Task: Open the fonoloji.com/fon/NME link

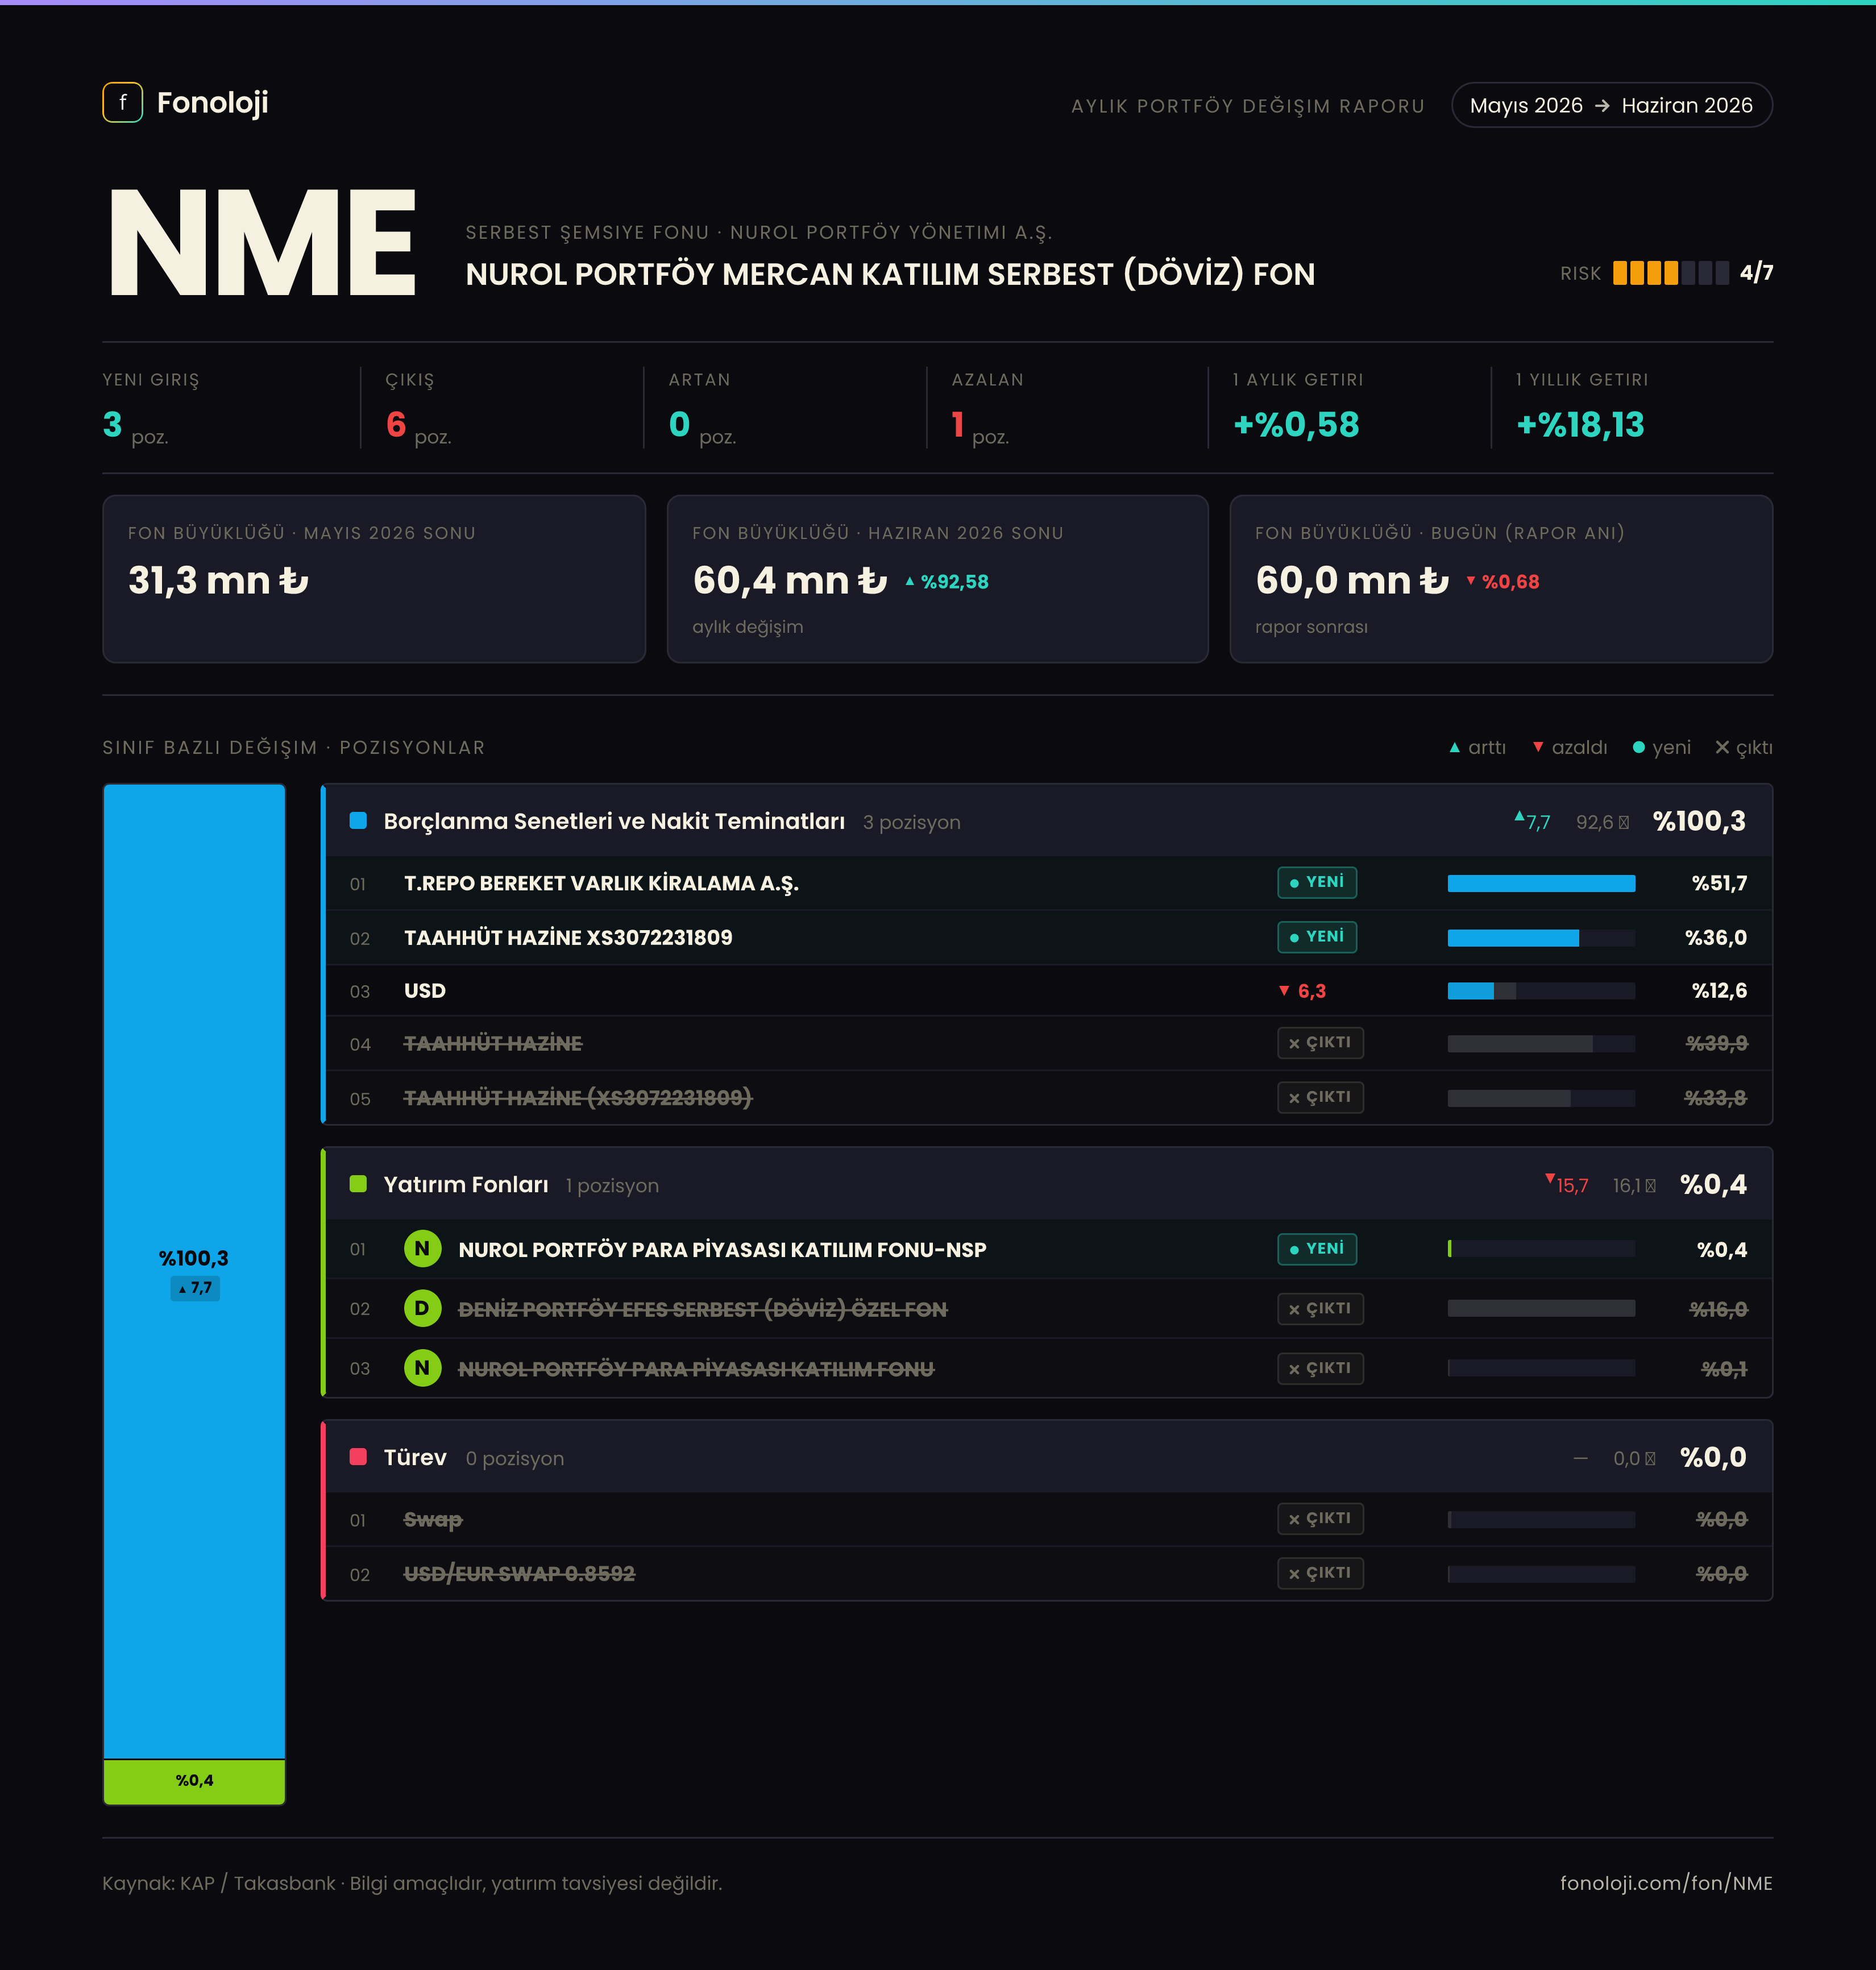Action: click(x=1666, y=1883)
